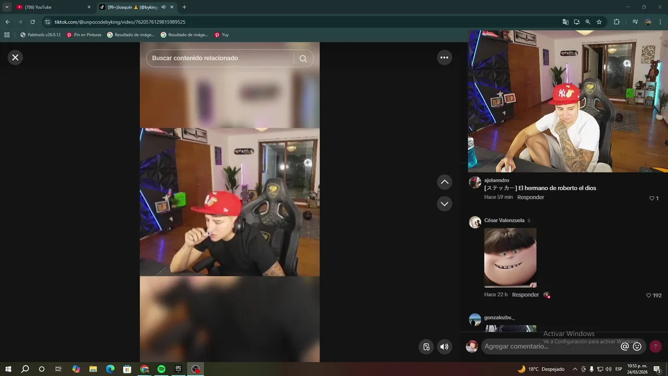Open taskbar Search magnifier
The image size is (668, 376).
pos(25,369)
